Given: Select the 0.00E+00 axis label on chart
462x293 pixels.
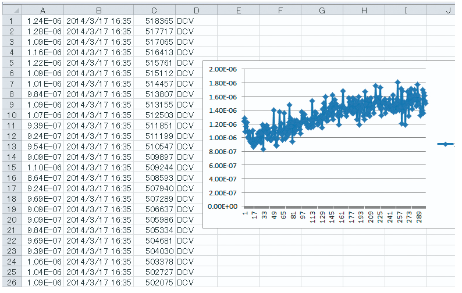Looking at the screenshot, I should point(223,206).
